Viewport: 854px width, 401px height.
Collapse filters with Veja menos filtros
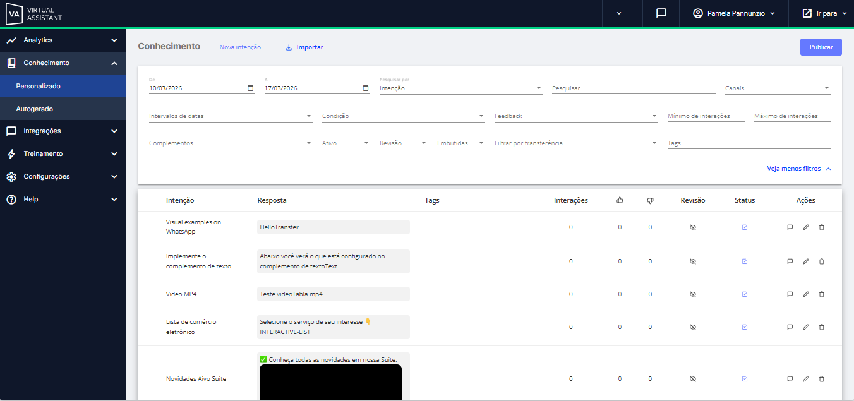pyautogui.click(x=798, y=169)
